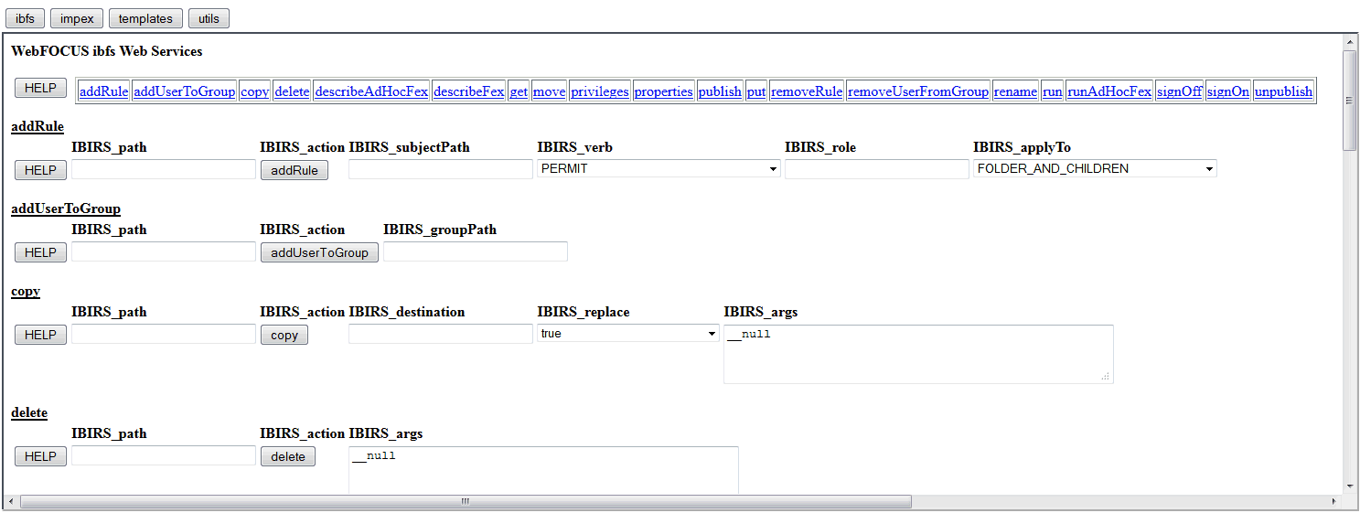Follow the signOn link
This screenshot has width=1360, height=513.
(x=1228, y=91)
